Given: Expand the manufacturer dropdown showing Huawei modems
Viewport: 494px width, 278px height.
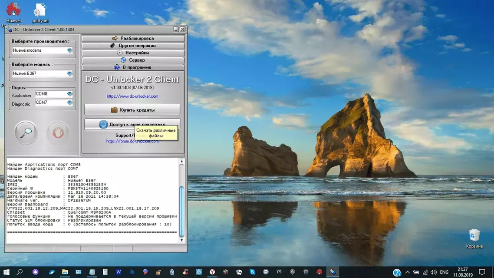Looking at the screenshot, I should point(69,50).
